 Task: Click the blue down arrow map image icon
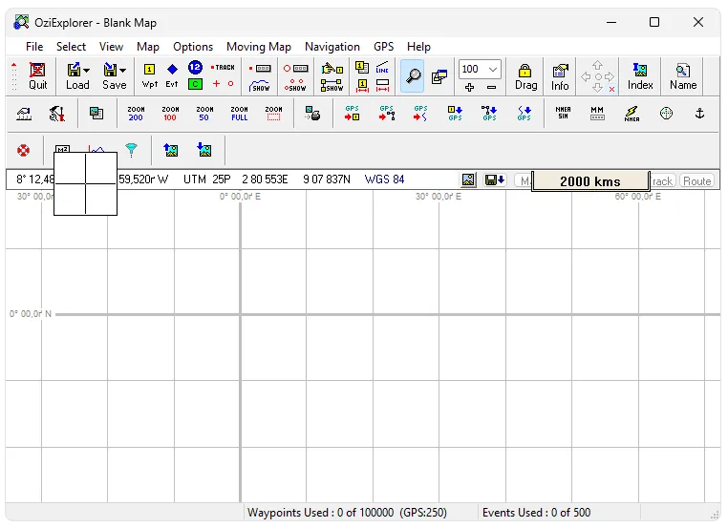[x=204, y=149]
